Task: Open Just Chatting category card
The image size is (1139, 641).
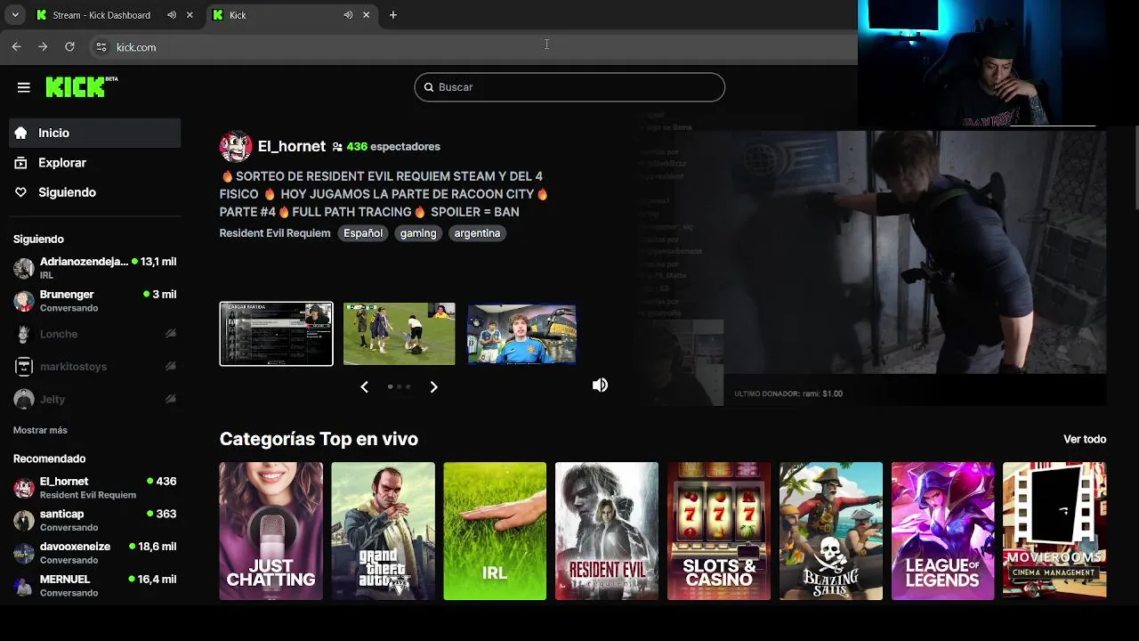Action: coord(271,531)
